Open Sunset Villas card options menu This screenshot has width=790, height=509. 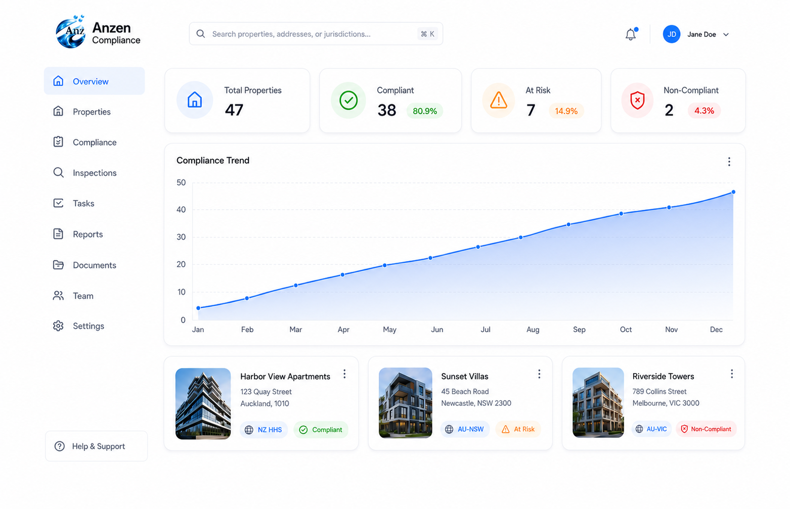(x=539, y=374)
